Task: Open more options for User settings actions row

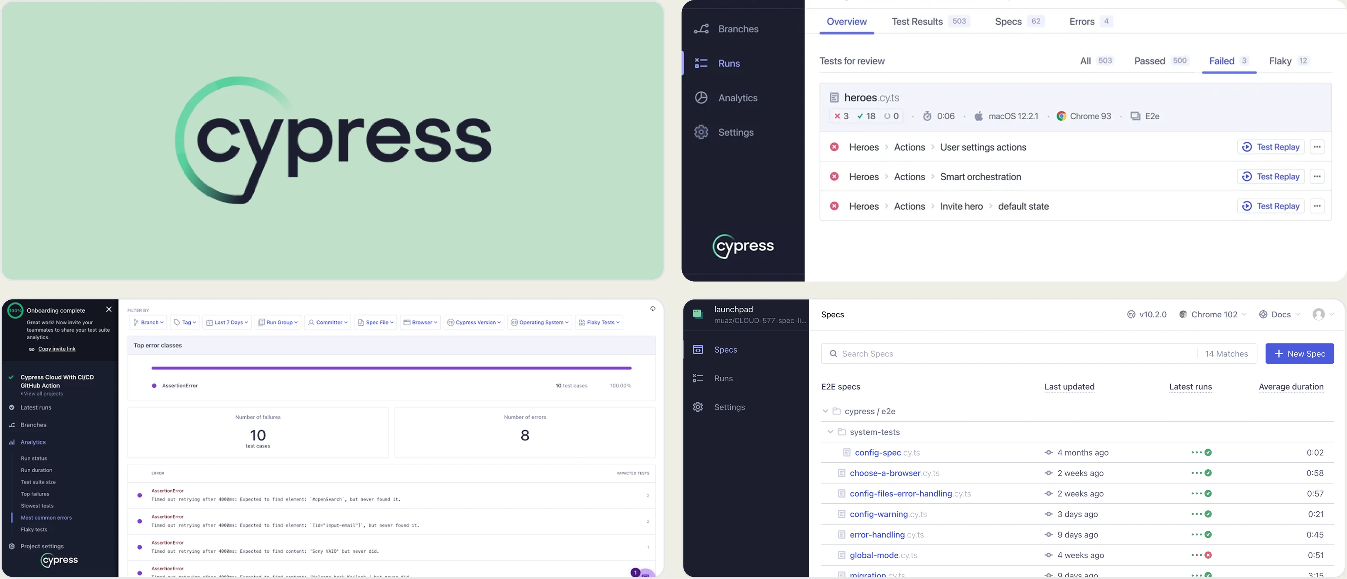Action: [1317, 147]
